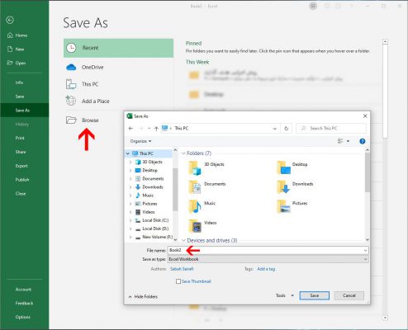Collapse the Folders (7) group
The width and height of the screenshot is (408, 330).
(x=183, y=153)
